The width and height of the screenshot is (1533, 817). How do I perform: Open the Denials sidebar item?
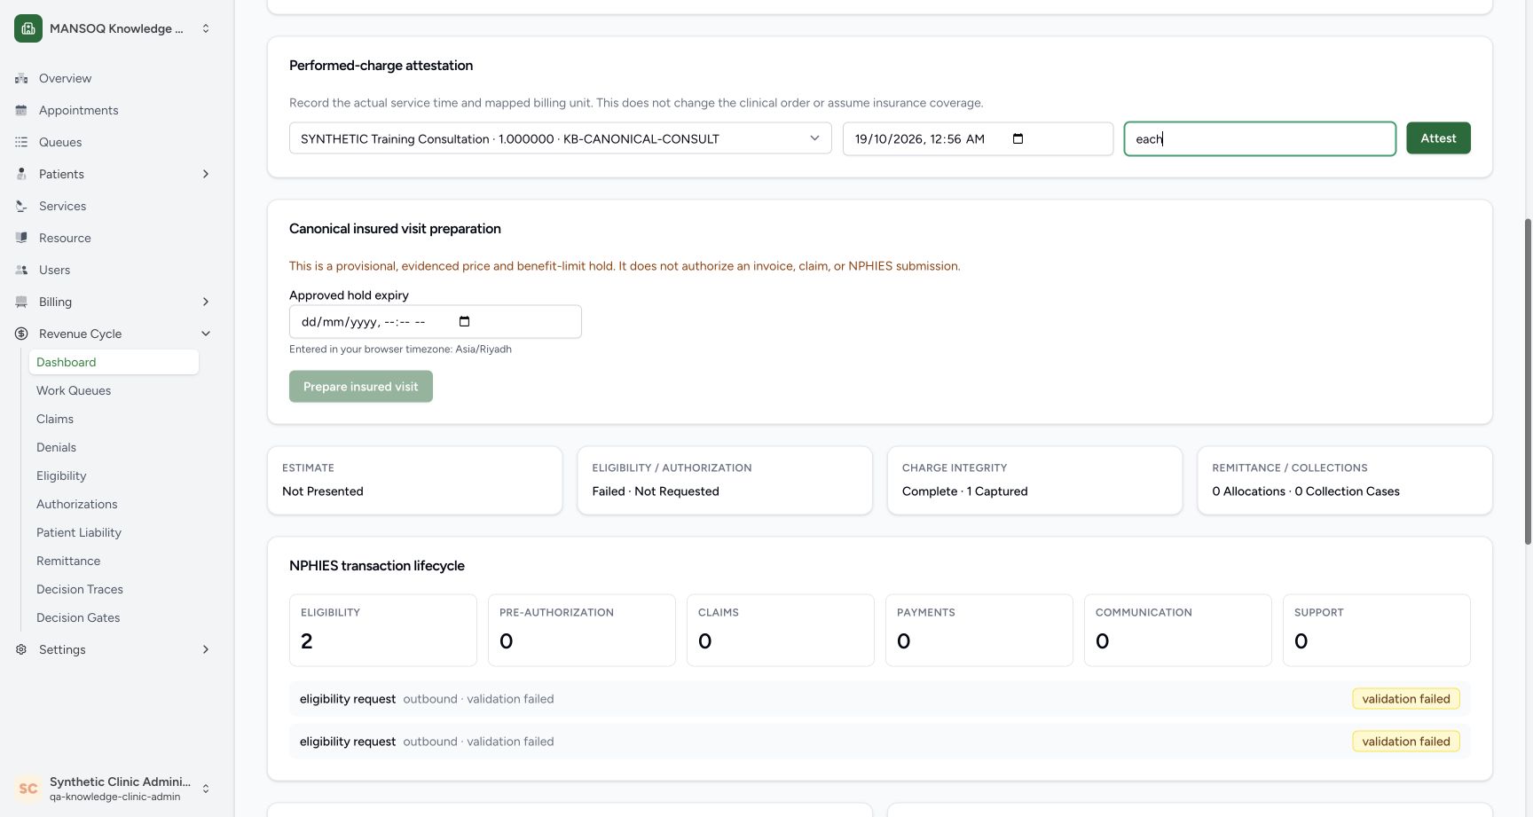point(56,447)
